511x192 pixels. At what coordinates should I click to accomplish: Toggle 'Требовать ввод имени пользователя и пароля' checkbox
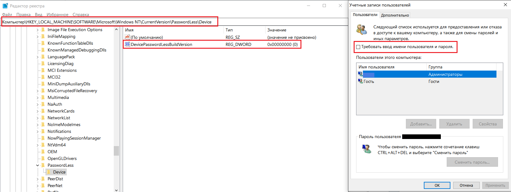[358, 47]
